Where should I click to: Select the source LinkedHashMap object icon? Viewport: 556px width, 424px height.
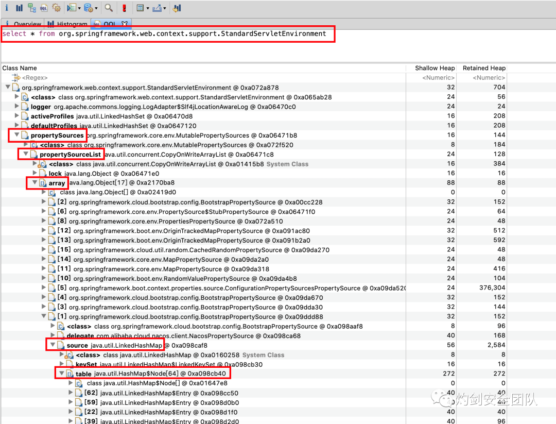[x=61, y=345]
